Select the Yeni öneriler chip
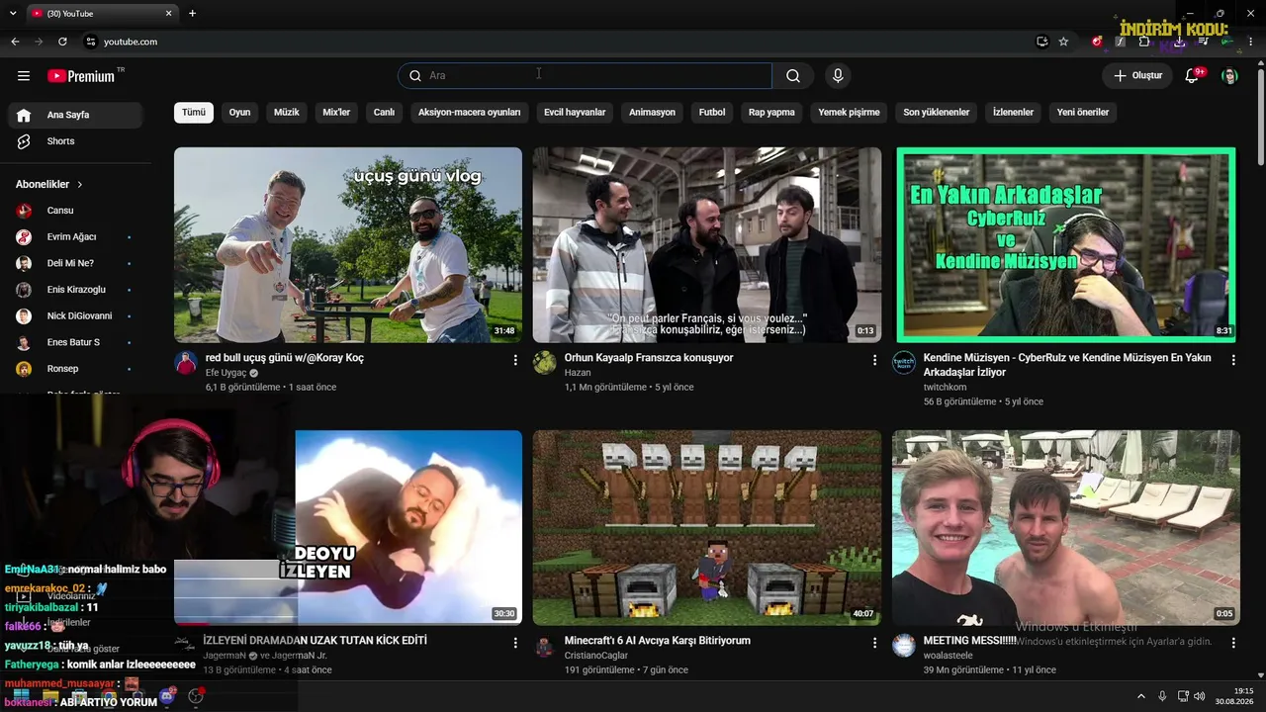 pyautogui.click(x=1083, y=113)
